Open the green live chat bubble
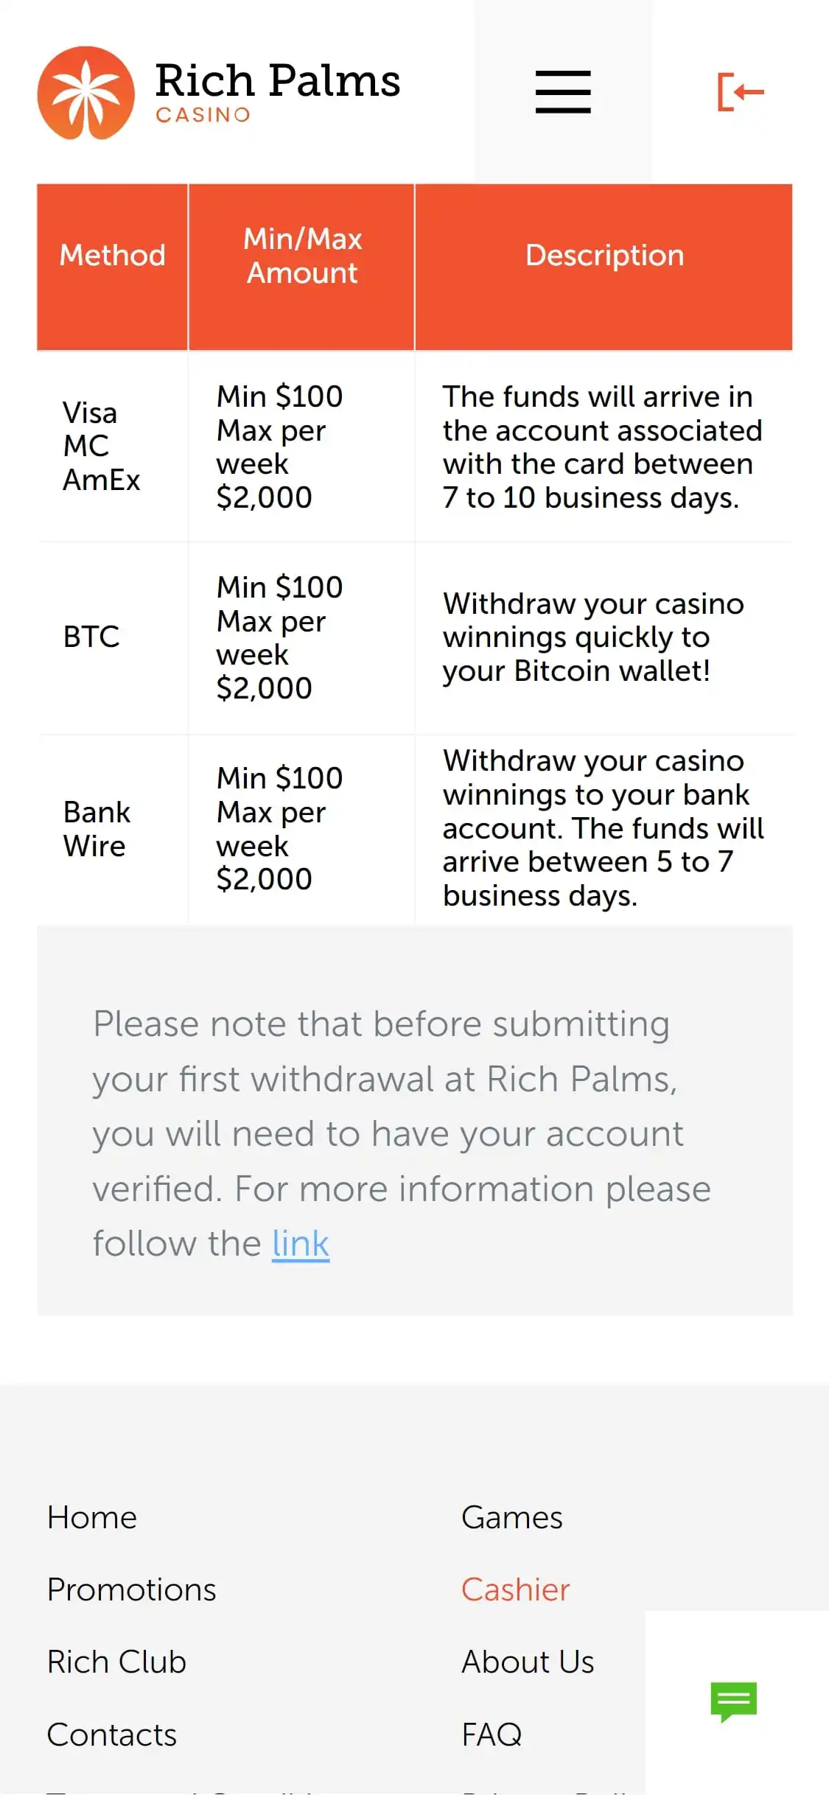829x1795 pixels. point(733,1701)
